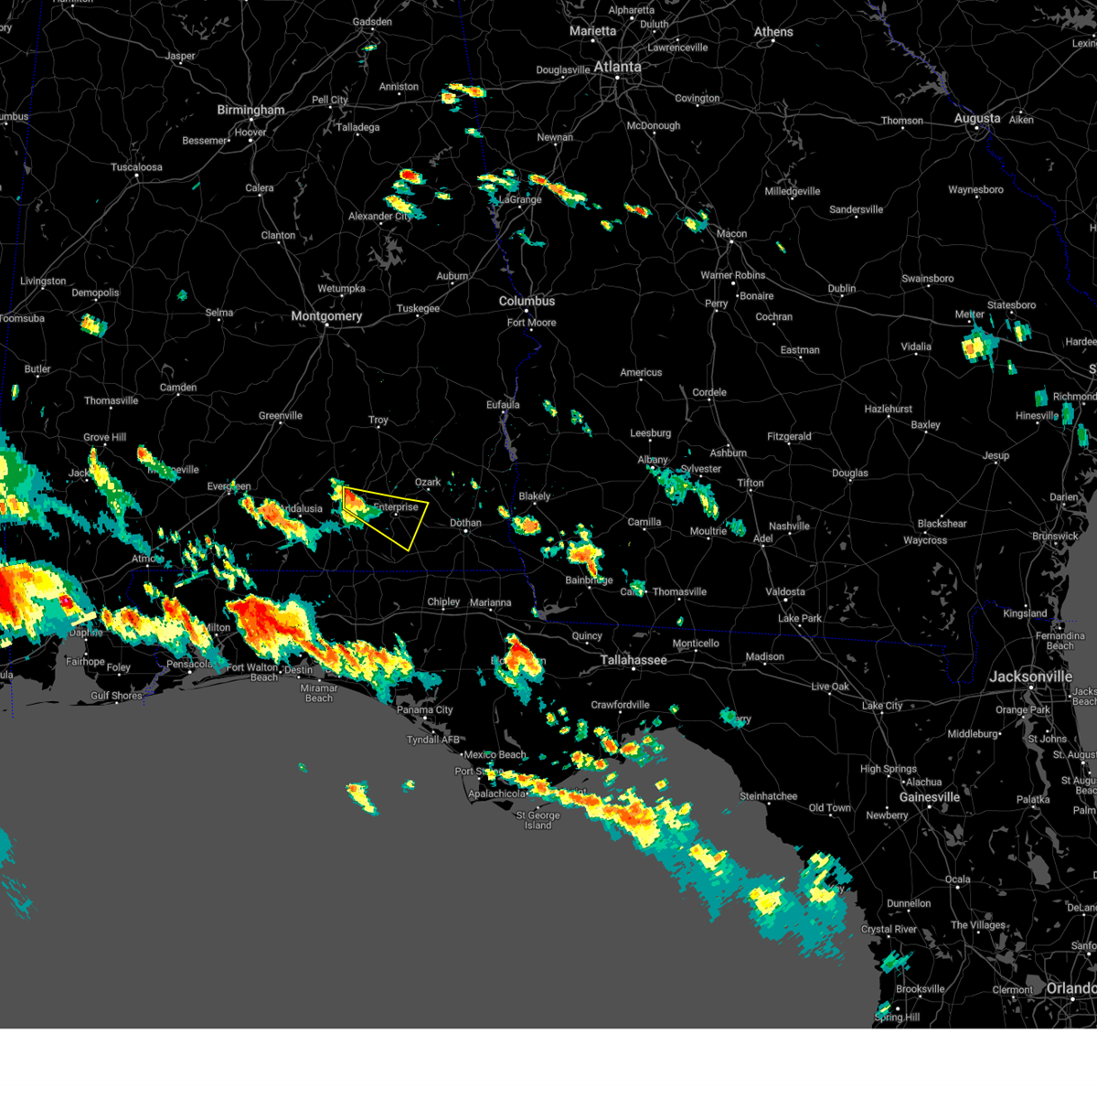Select the LaGrange city label
Viewport: 1097px width, 1097px height.
(x=520, y=199)
